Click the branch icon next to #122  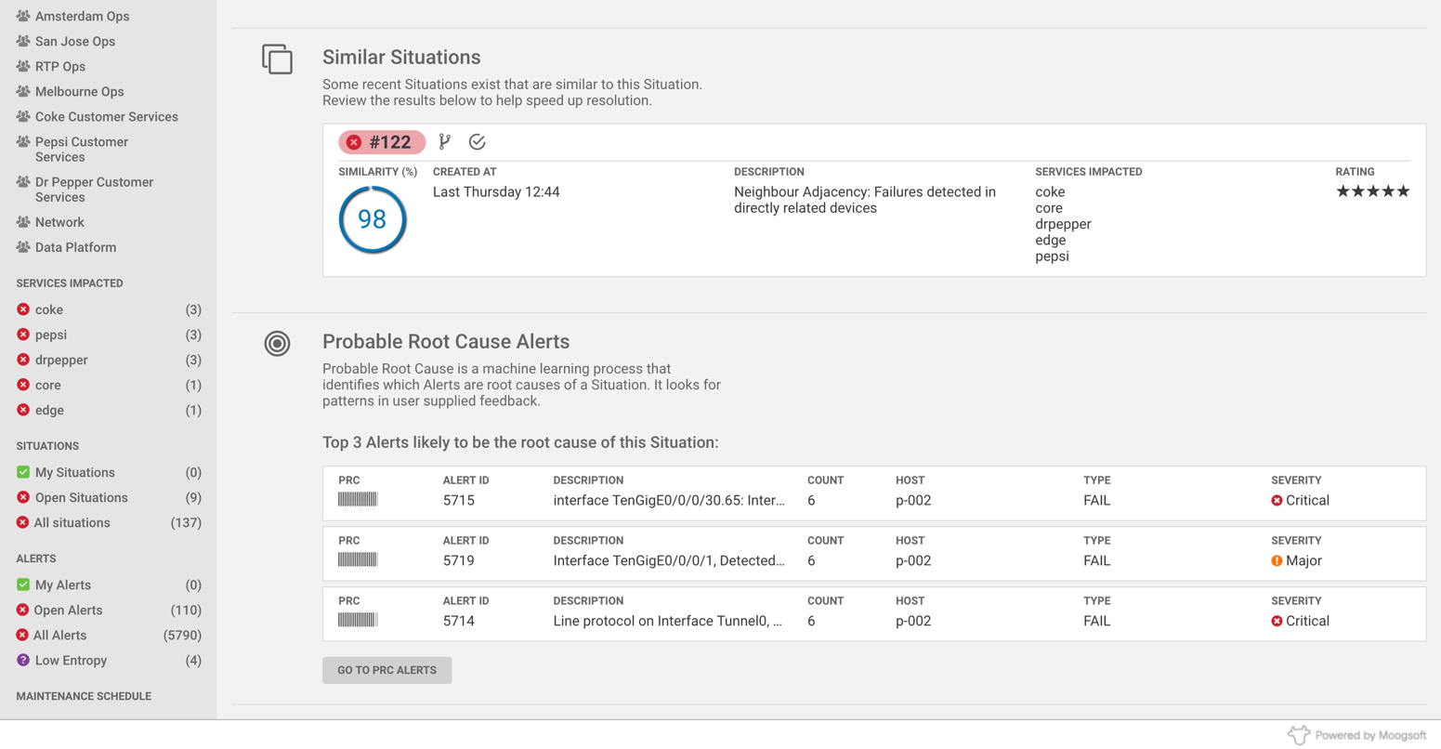[445, 142]
